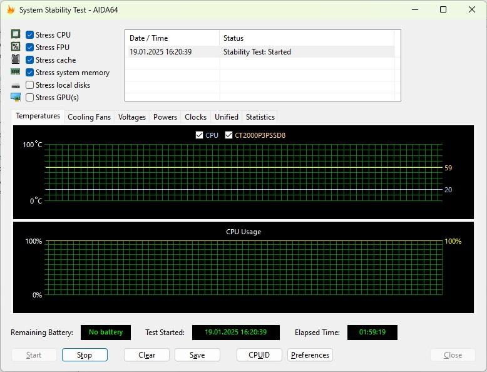Screen dimensions: 487x372
Task: Click the Stability Test: Started status entry
Action: [x=257, y=51]
